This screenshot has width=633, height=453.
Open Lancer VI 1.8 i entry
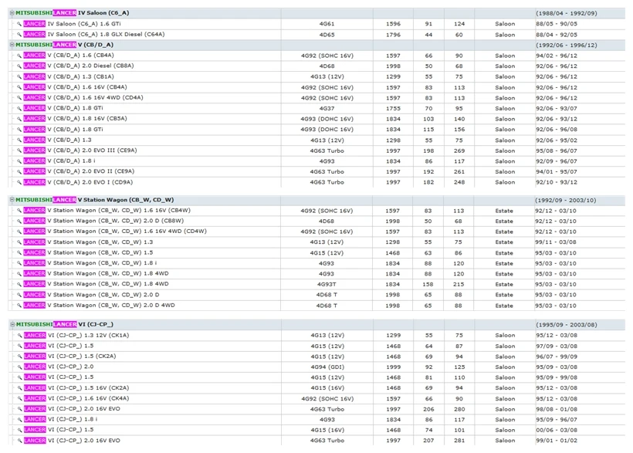[x=60, y=420]
